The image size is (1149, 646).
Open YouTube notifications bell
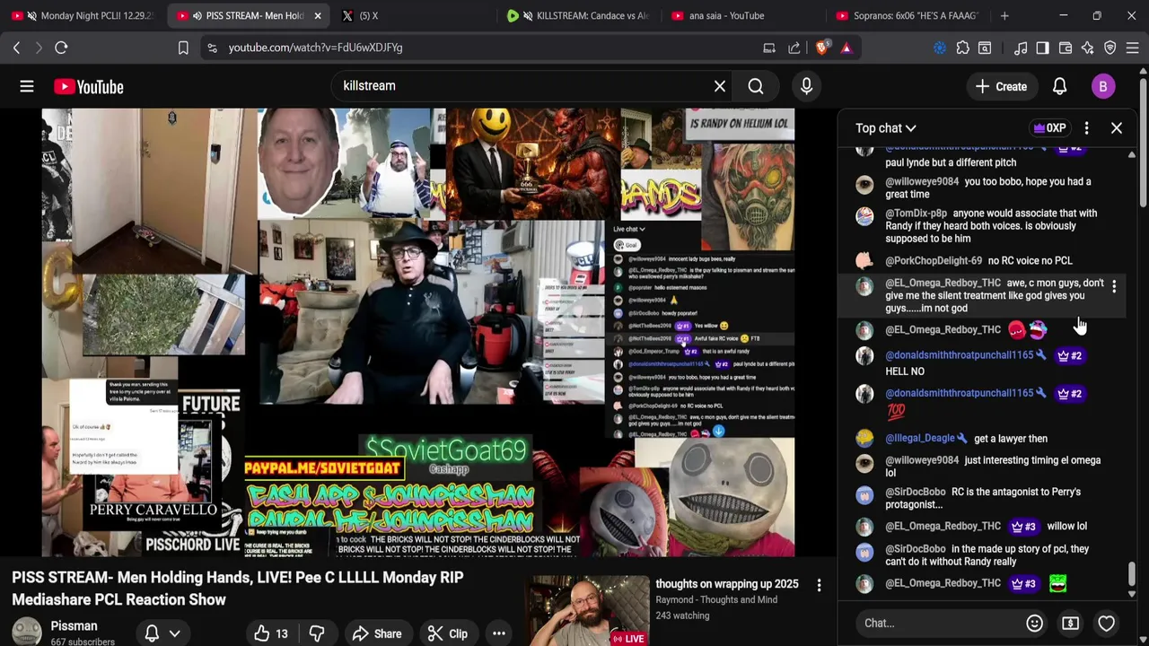pyautogui.click(x=1059, y=86)
